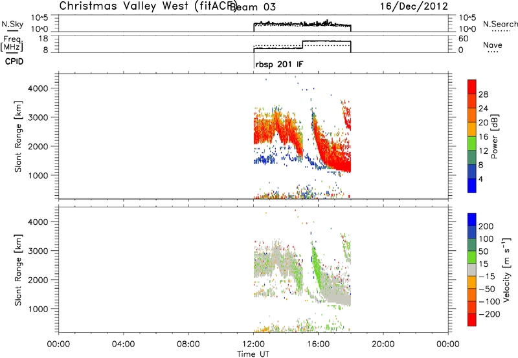
Task: Click the '1000' tick of the velocity panel
Action: click(38, 309)
